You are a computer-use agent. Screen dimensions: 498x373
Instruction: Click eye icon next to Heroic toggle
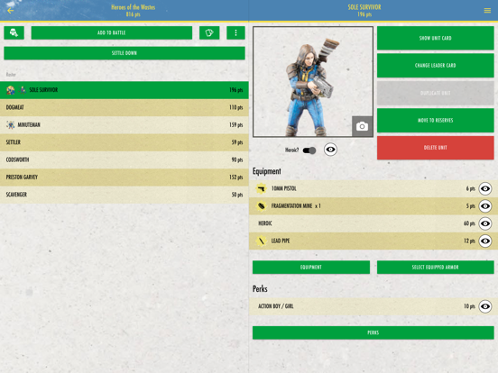click(330, 150)
